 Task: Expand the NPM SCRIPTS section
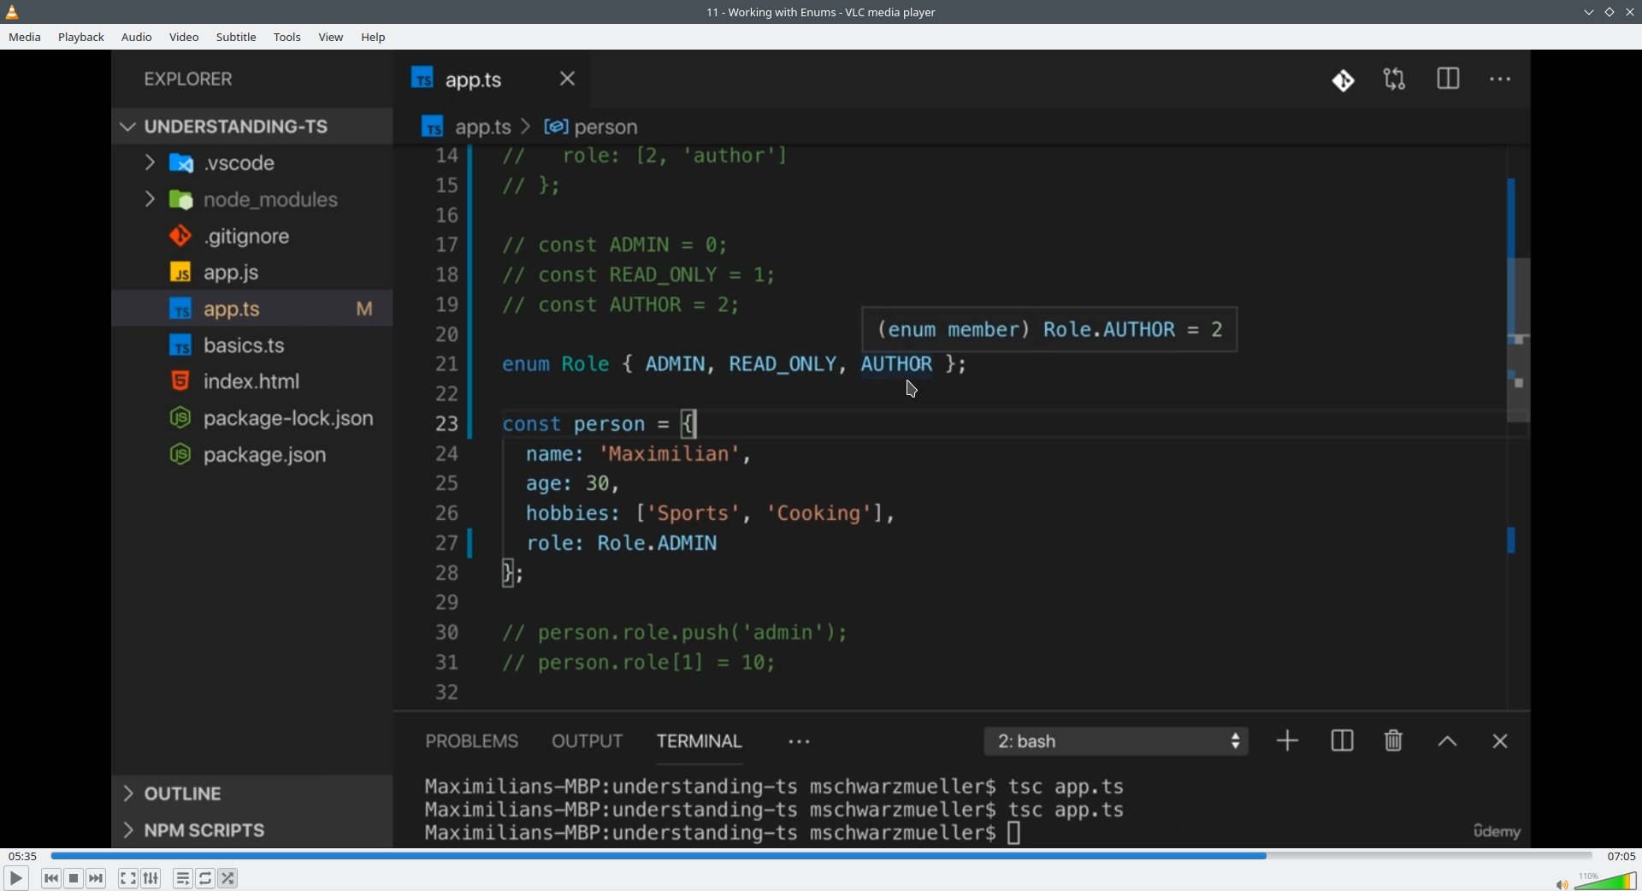coord(252,830)
